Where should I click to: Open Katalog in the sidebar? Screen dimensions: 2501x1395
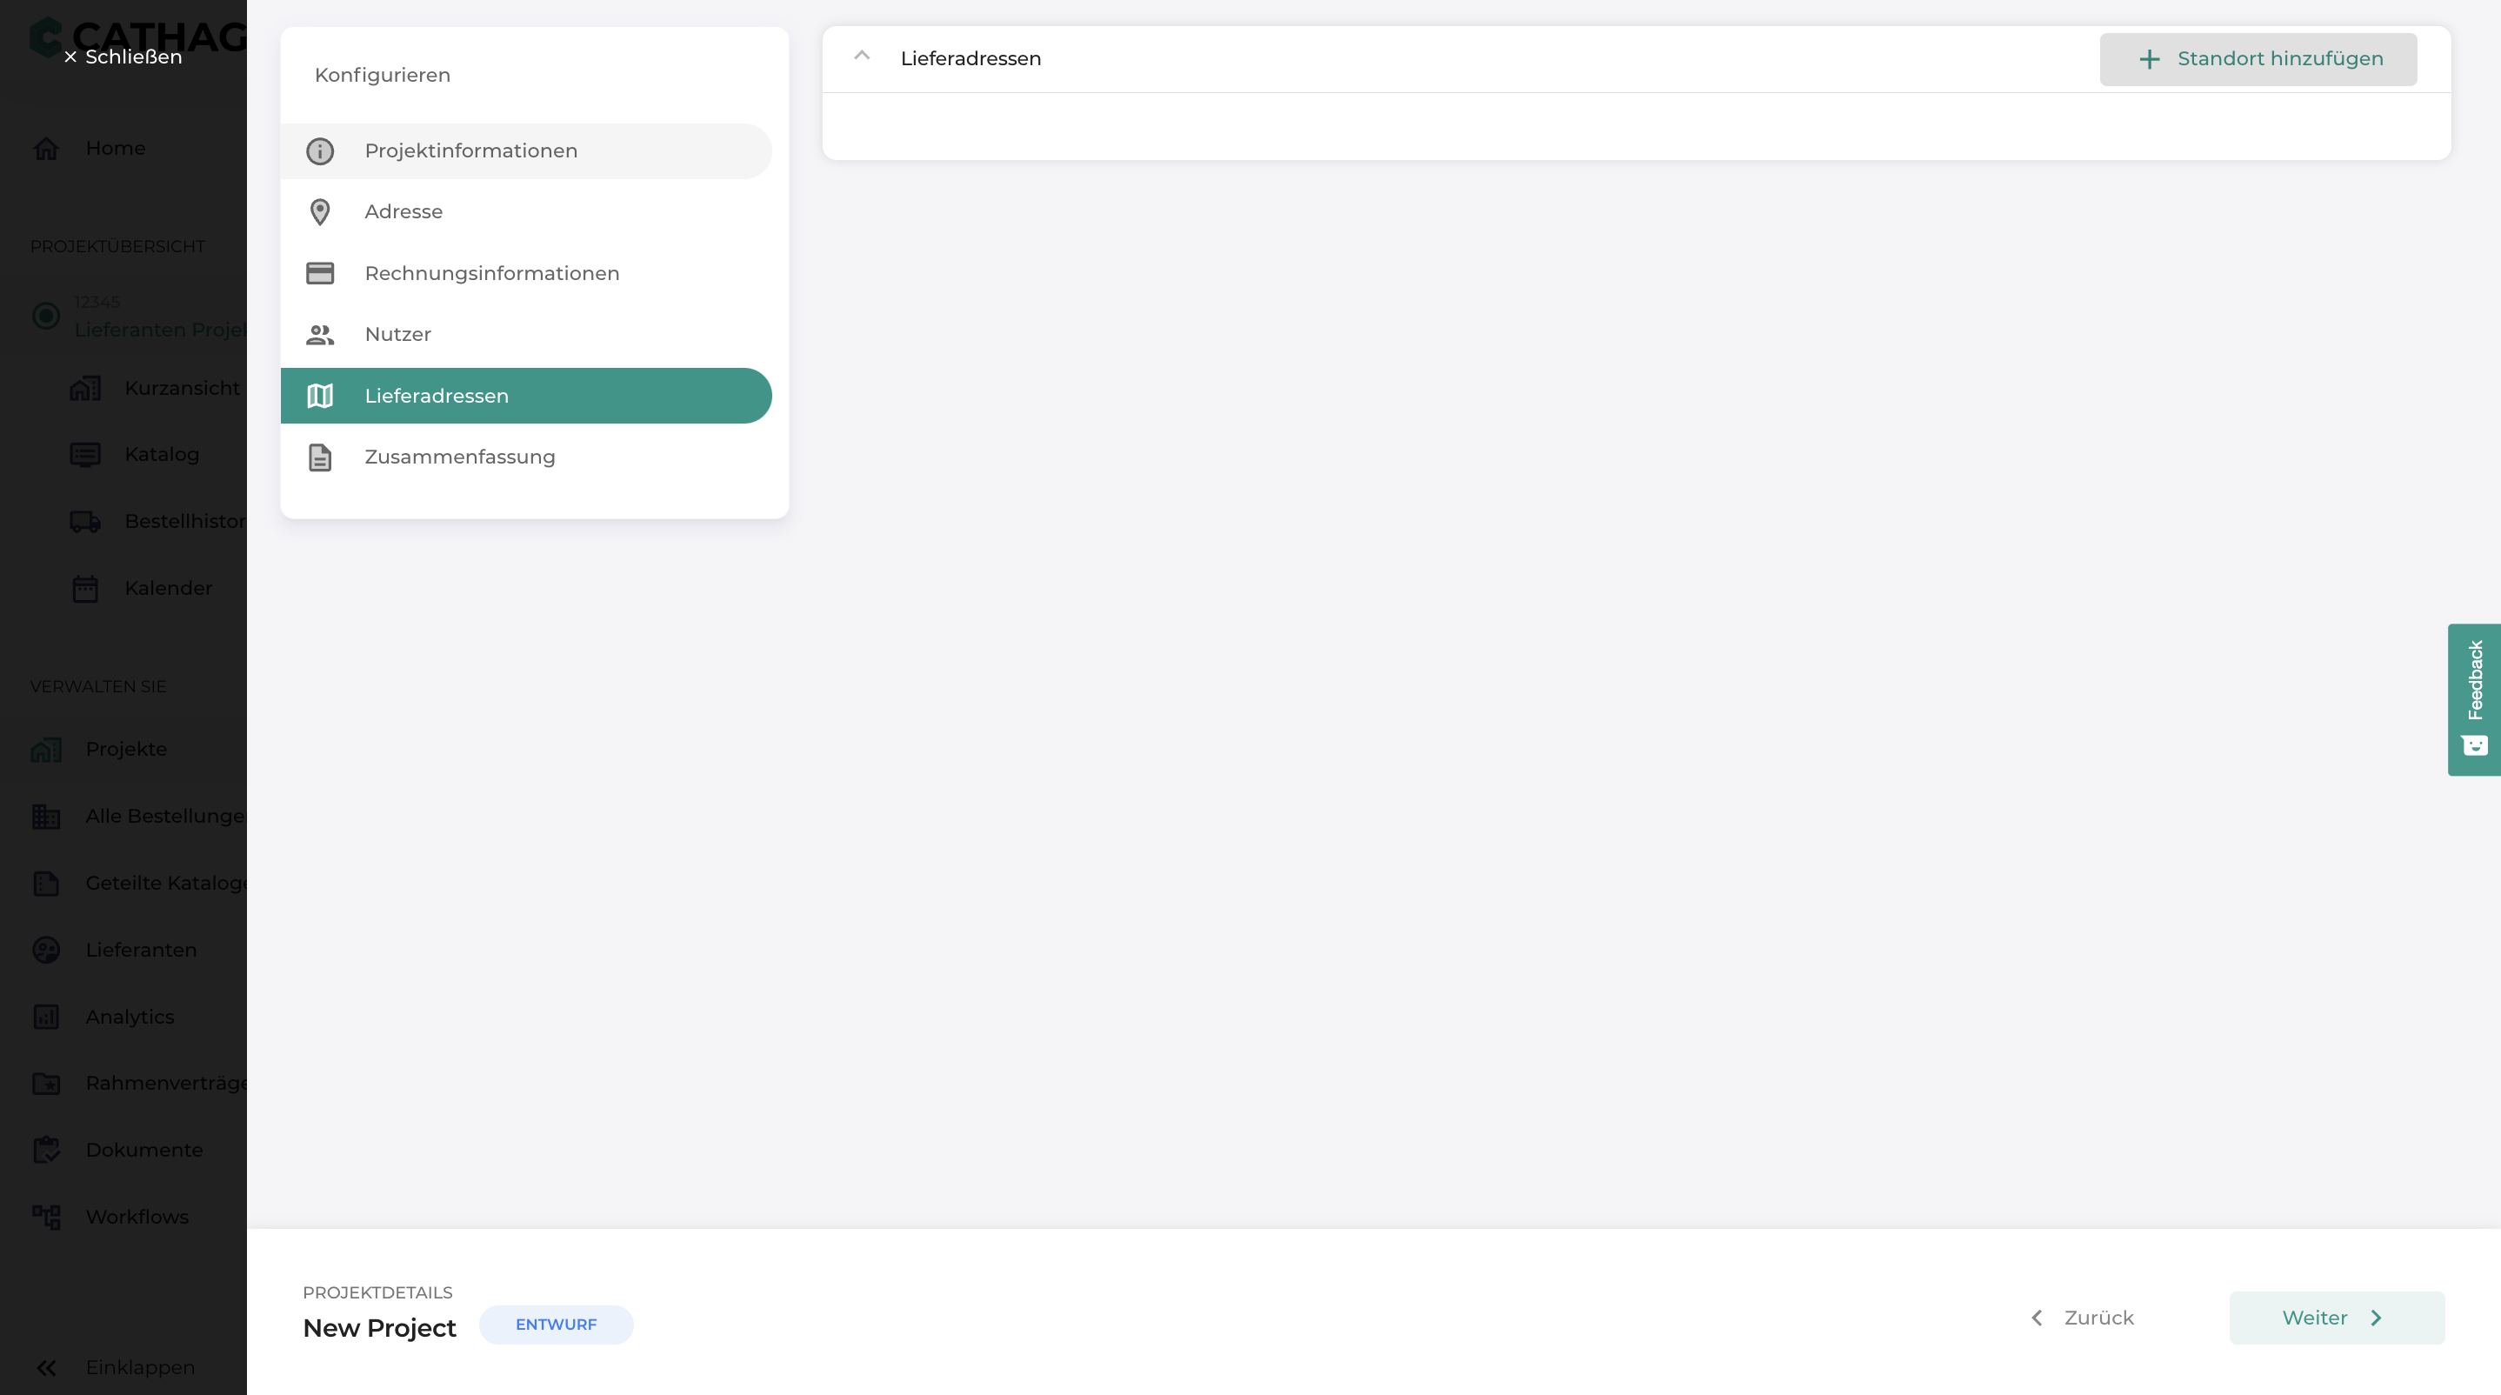(x=162, y=454)
